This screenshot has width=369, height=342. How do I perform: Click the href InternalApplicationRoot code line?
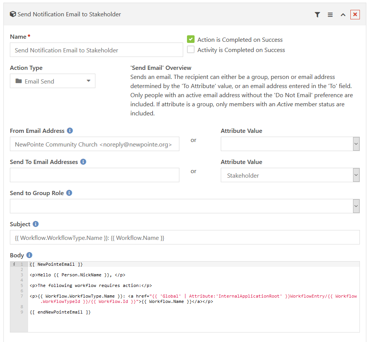[193, 299]
